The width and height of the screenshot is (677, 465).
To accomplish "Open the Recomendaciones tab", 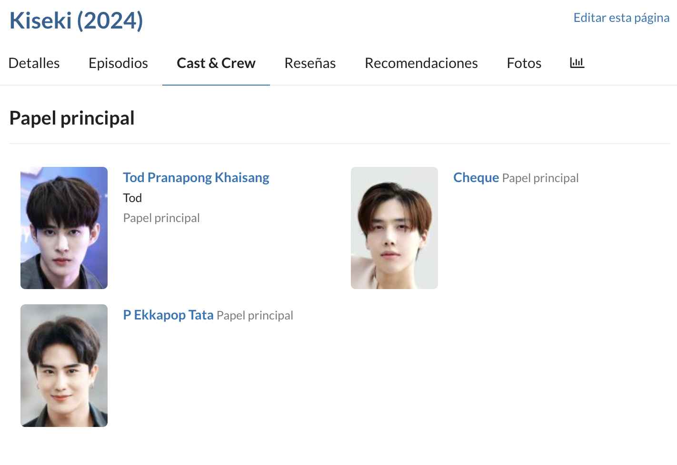I will (421, 63).
